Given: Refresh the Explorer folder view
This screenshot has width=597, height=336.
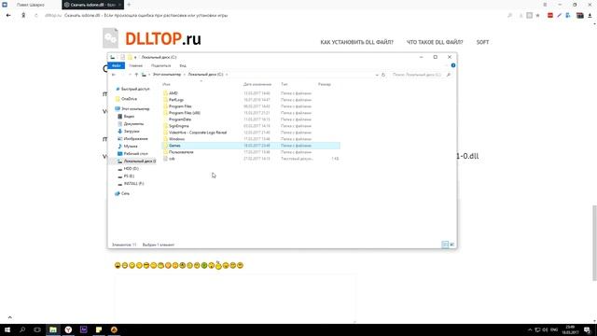Looking at the screenshot, I should [383, 75].
